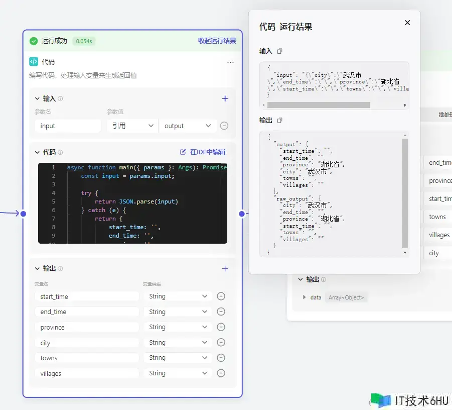The image size is (452, 410).
Task: Copy the 输出 JSON in results panel
Action: [280, 121]
